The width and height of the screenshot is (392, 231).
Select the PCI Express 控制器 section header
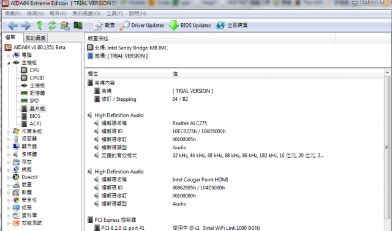coord(111,220)
